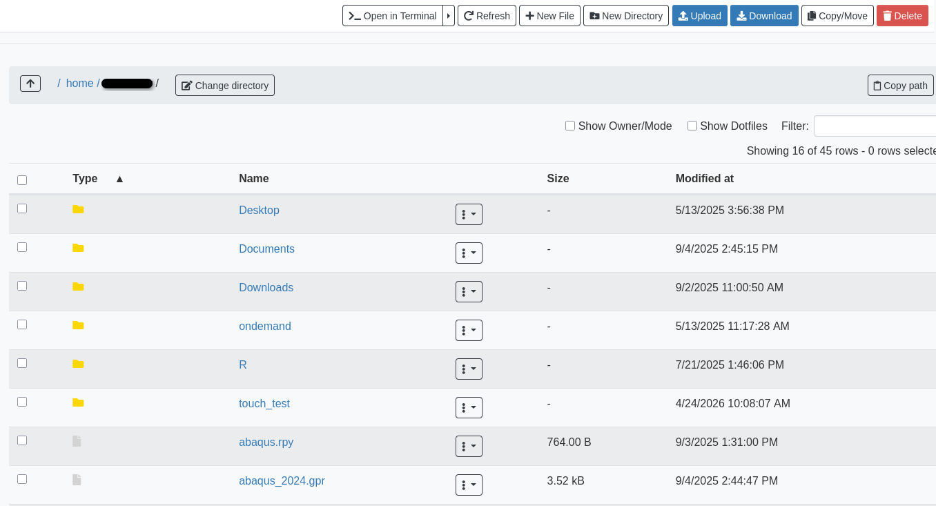Select the Desktop row checkbox

pyautogui.click(x=22, y=208)
